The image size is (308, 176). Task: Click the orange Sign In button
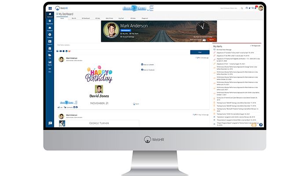pyautogui.click(x=212, y=40)
